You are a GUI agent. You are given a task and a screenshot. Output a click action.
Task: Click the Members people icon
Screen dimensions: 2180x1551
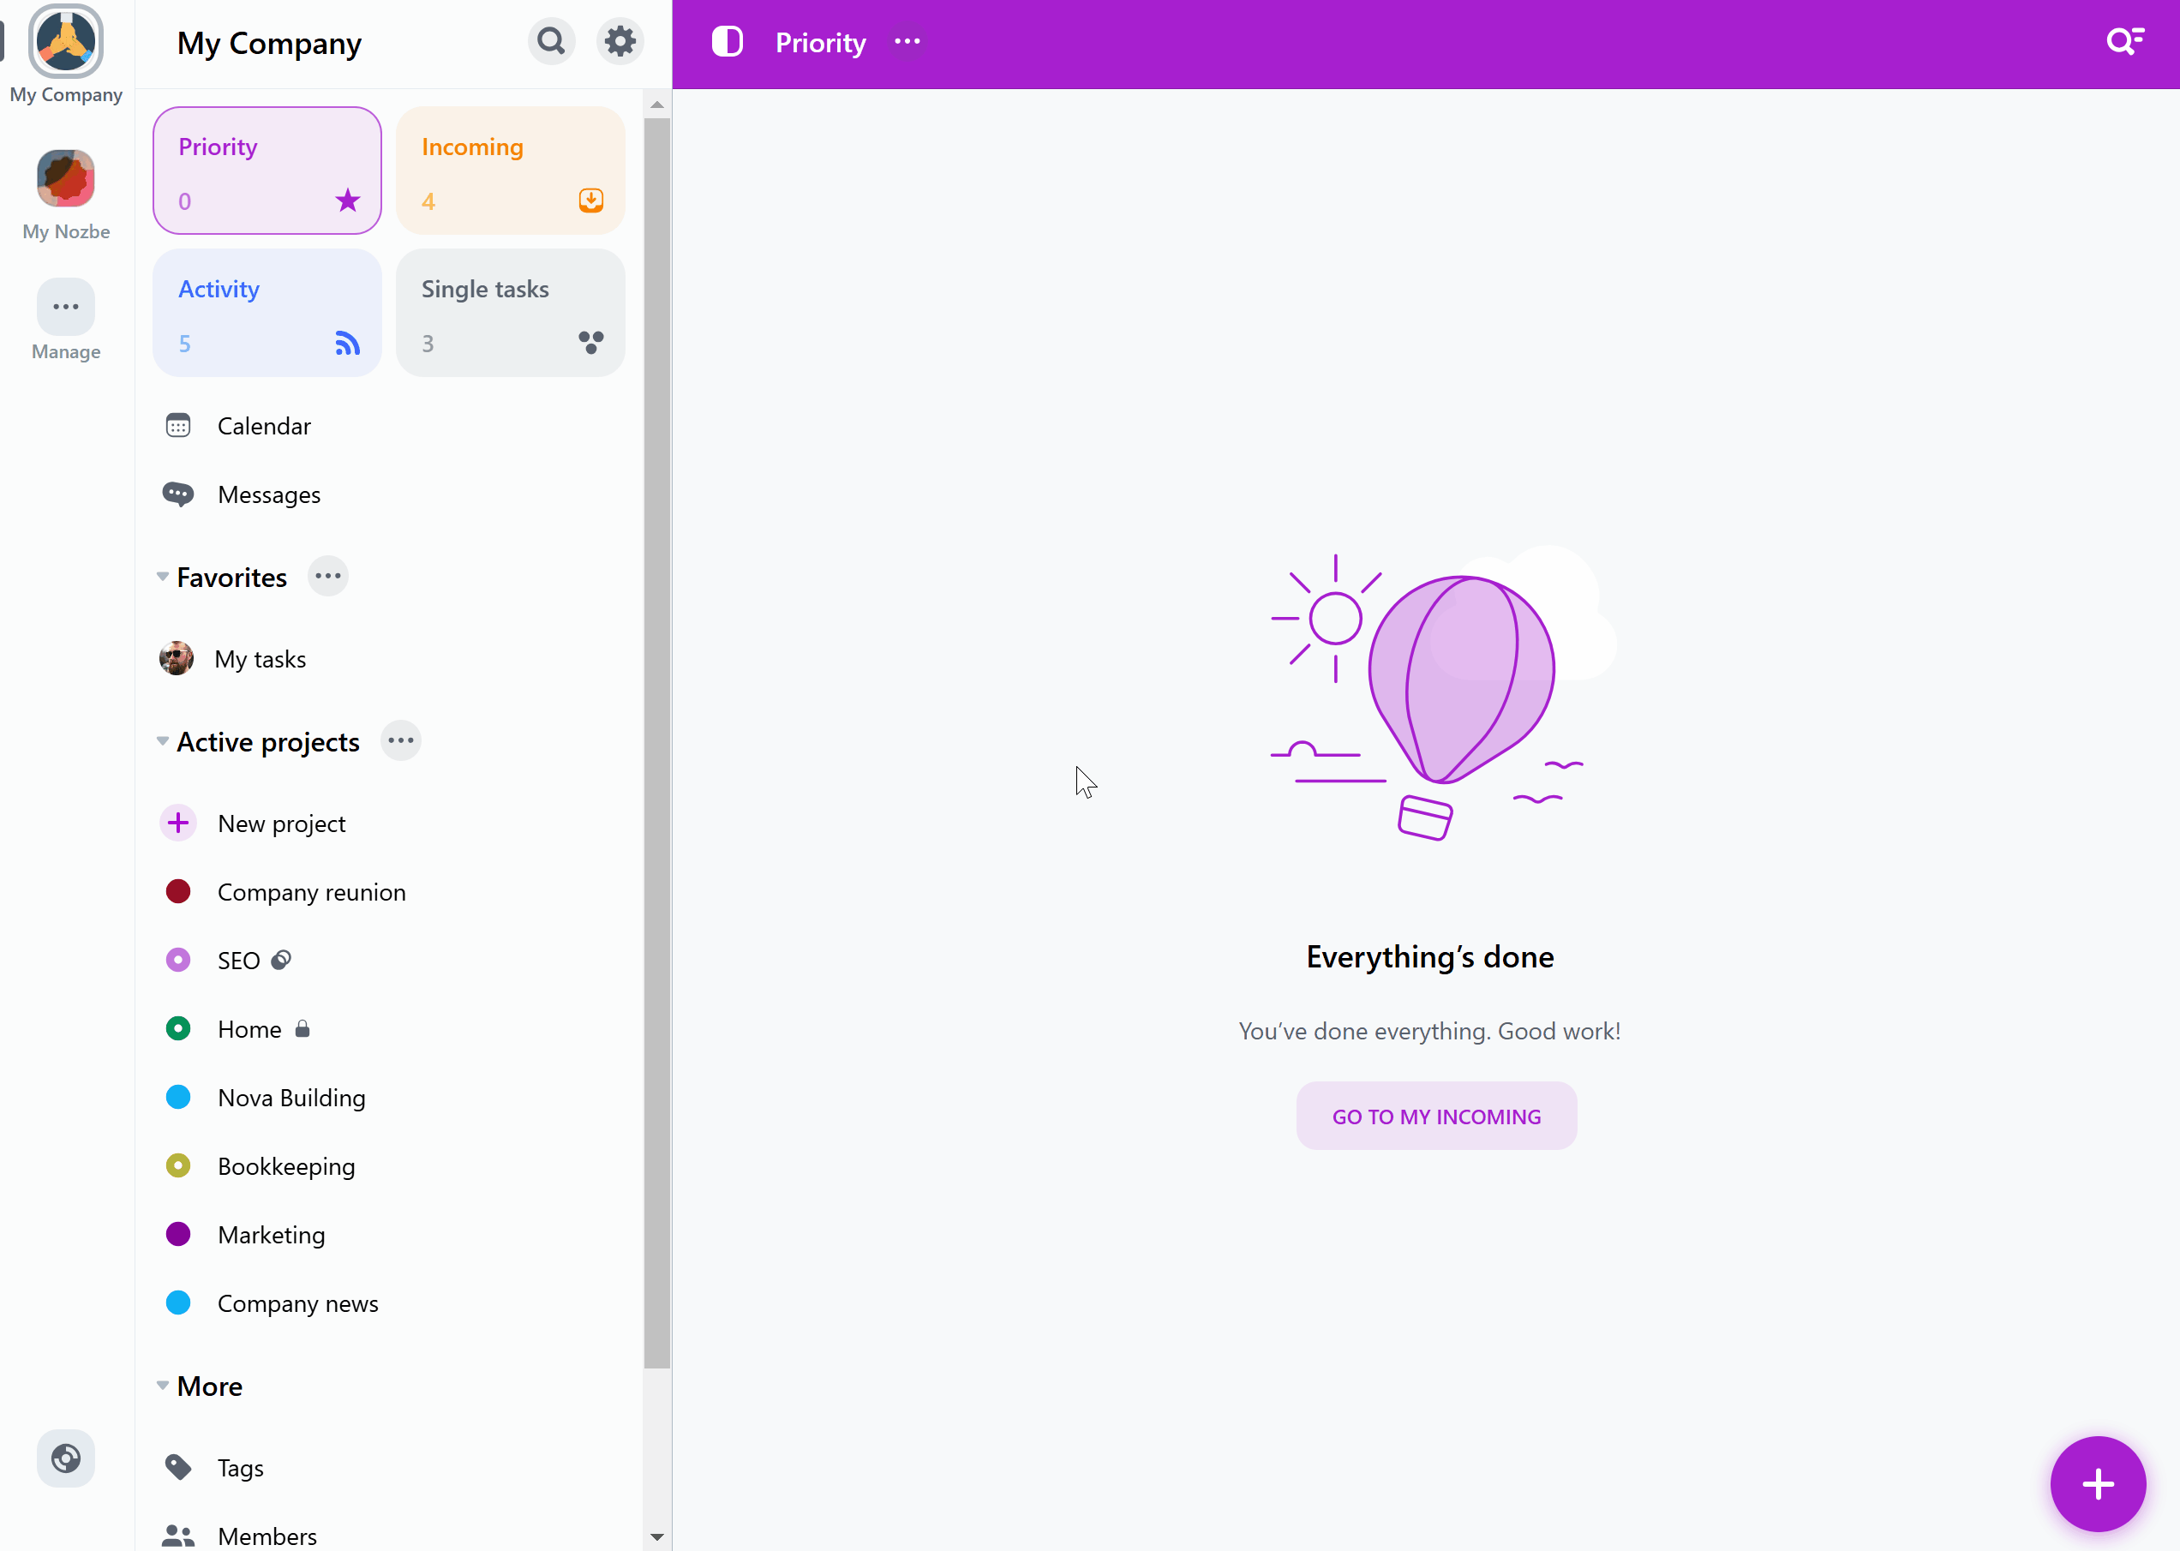pos(177,1534)
